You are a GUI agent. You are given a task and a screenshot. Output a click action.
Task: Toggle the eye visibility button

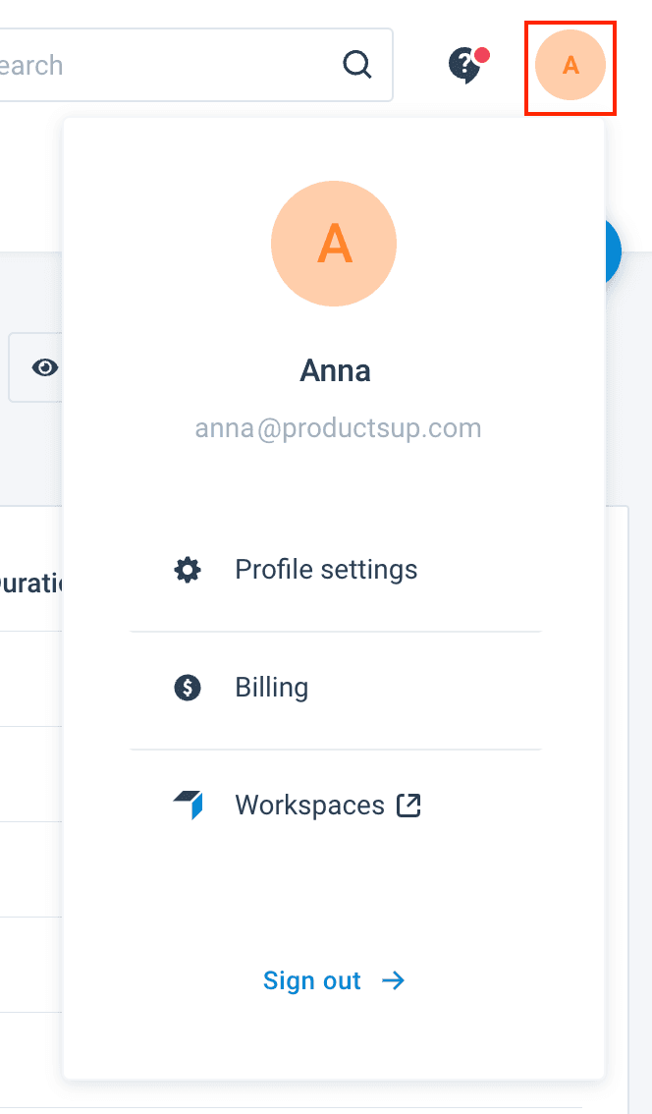click(x=43, y=367)
